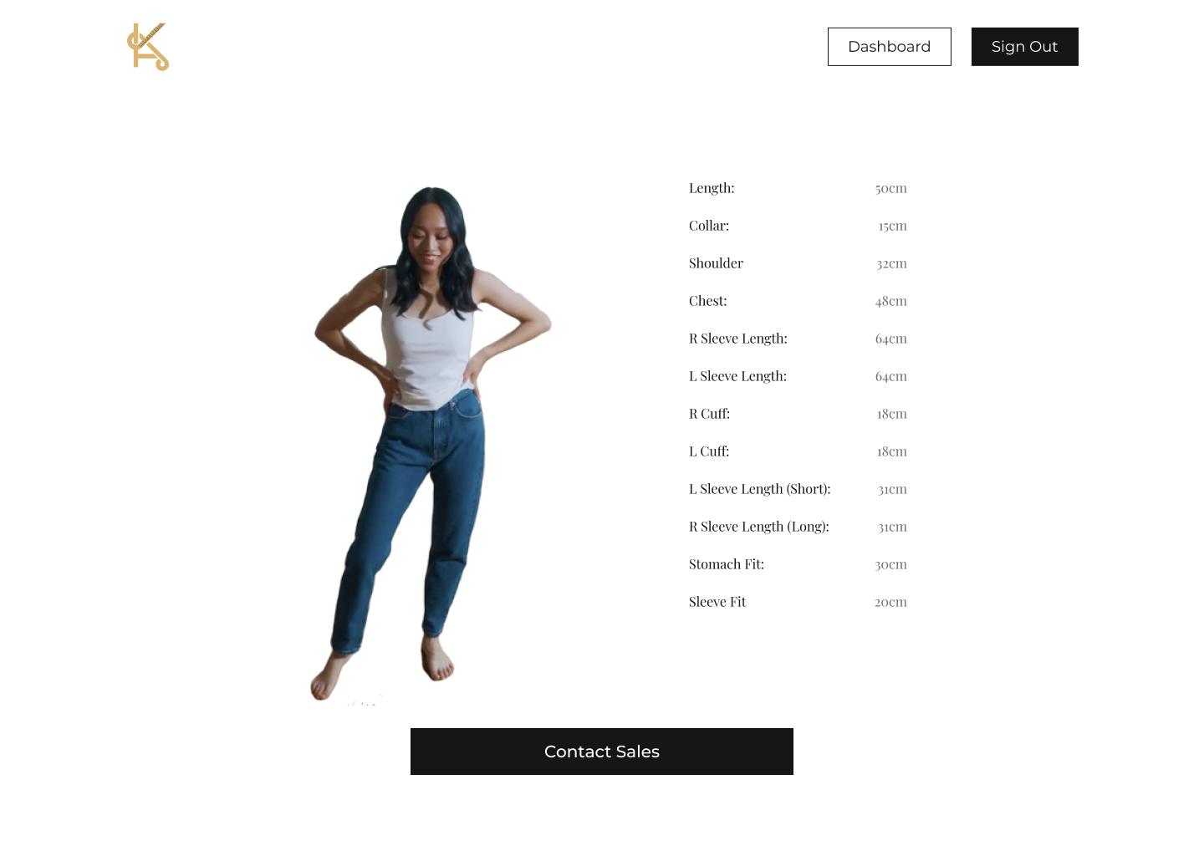This screenshot has width=1204, height=856.
Task: Click the gold K logo icon
Action: click(148, 47)
